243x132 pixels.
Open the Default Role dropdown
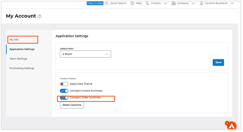pos(85,54)
